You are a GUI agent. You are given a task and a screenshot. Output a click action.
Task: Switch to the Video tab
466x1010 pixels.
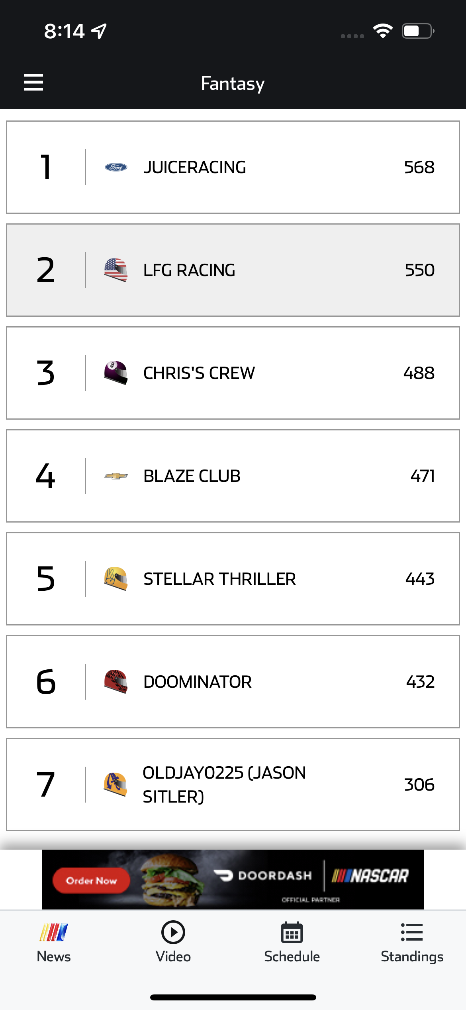pyautogui.click(x=173, y=942)
